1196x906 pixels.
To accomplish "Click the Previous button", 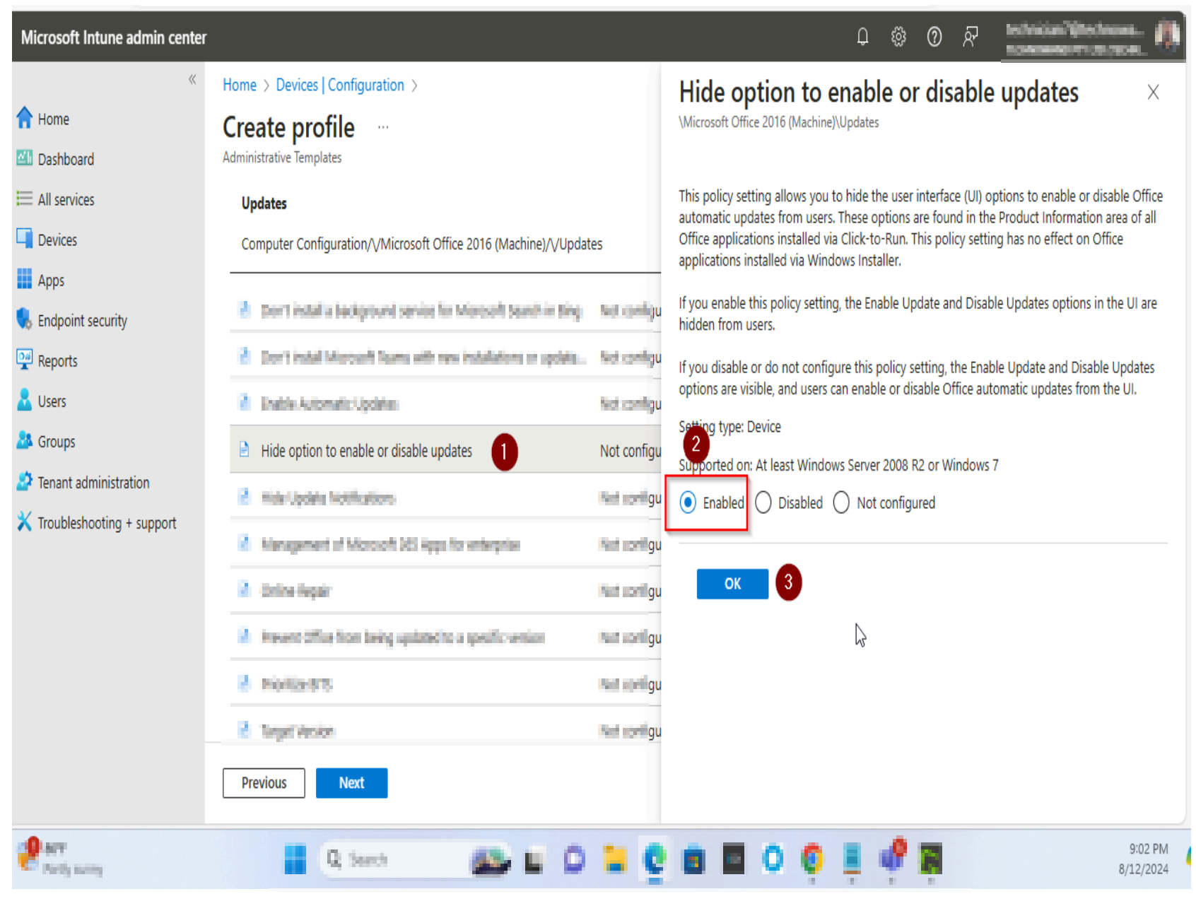I will coord(264,783).
